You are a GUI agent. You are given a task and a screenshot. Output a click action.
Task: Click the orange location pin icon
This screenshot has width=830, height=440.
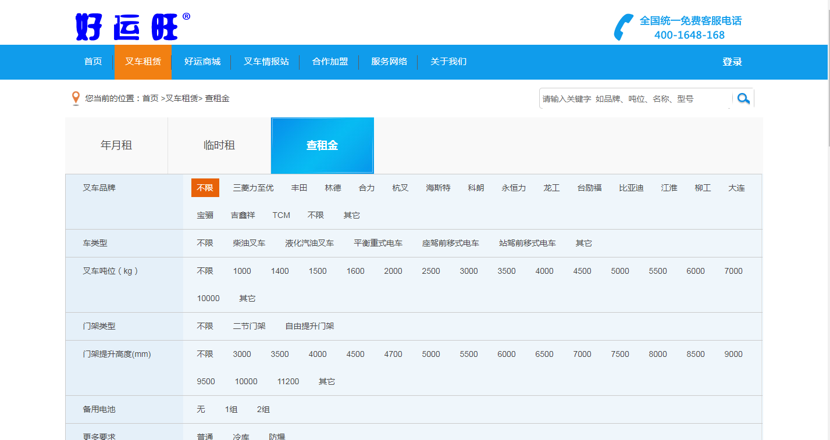[76, 98]
